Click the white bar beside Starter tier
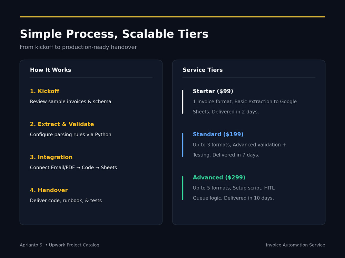The width and height of the screenshot is (345, 258). tap(183, 102)
